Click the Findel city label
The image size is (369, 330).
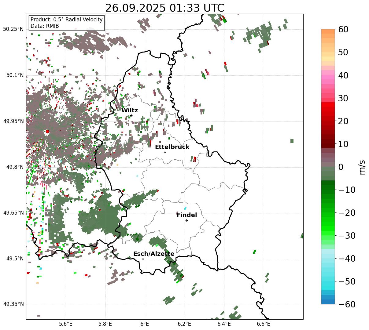point(187,215)
